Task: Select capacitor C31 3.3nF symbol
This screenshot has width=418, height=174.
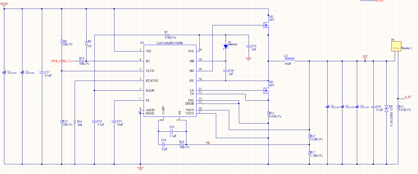Action: [x=94, y=121]
